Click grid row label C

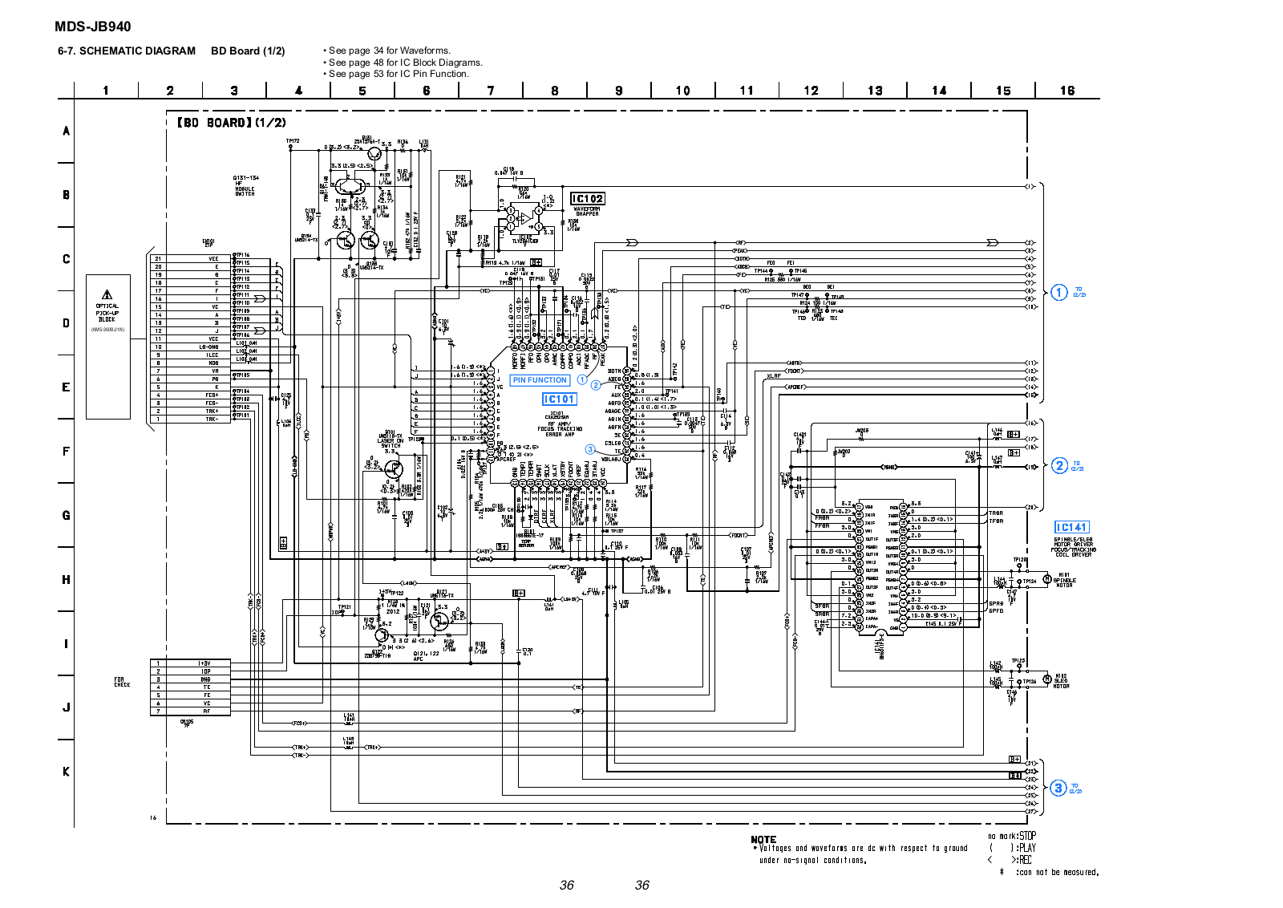click(x=66, y=259)
